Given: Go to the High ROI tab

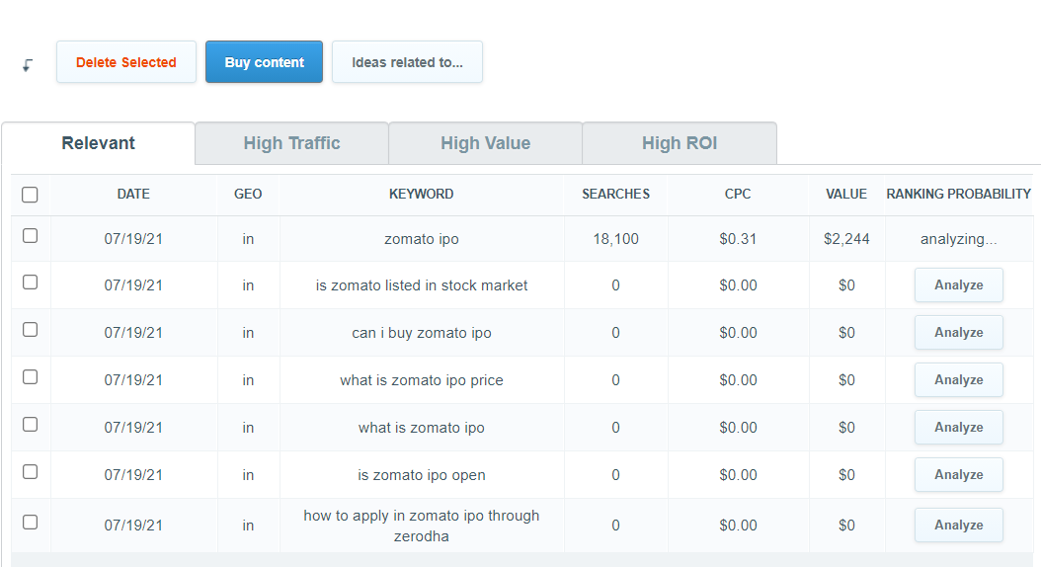Looking at the screenshot, I should [679, 143].
